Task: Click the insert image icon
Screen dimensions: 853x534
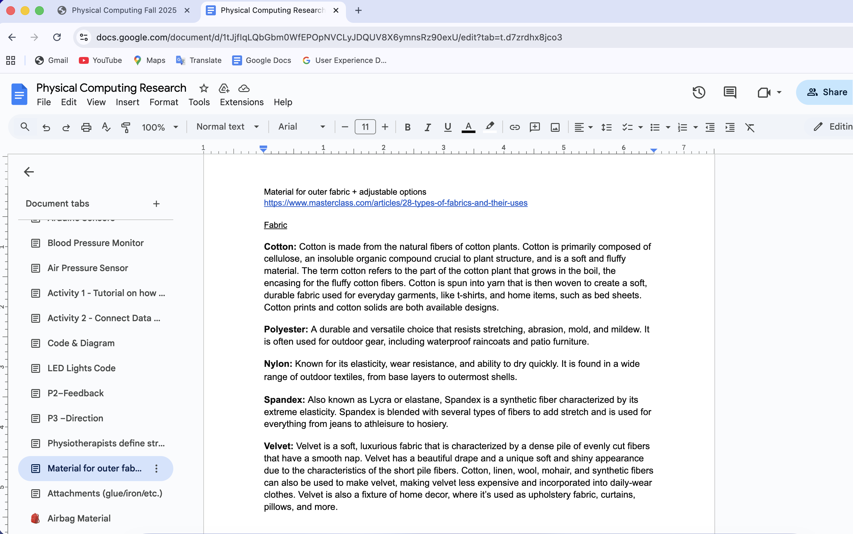Action: (x=555, y=127)
